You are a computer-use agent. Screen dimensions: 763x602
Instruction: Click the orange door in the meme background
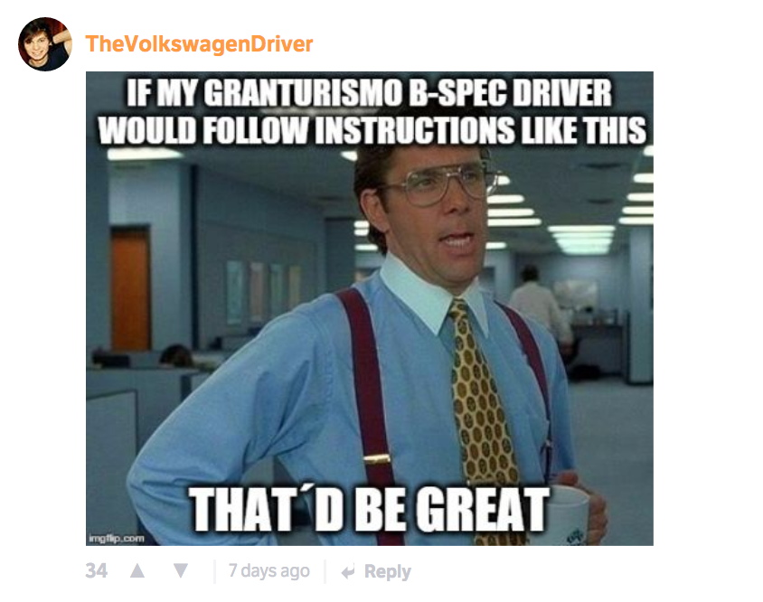click(x=130, y=288)
